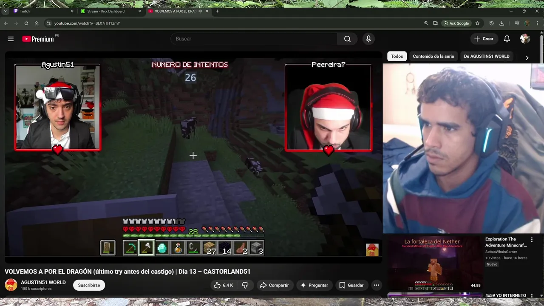544x306 pixels.
Task: Mute tab via speaker icon
Action: click(x=200, y=11)
